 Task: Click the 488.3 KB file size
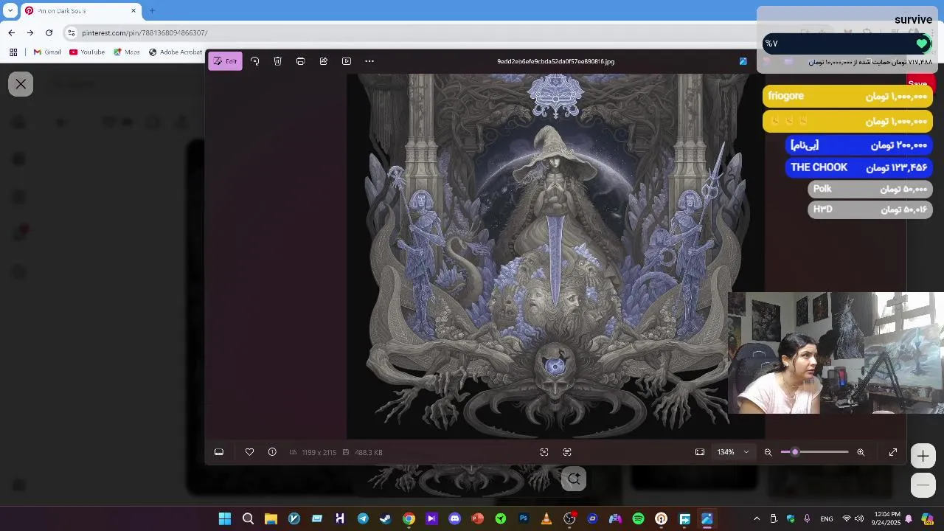click(368, 452)
